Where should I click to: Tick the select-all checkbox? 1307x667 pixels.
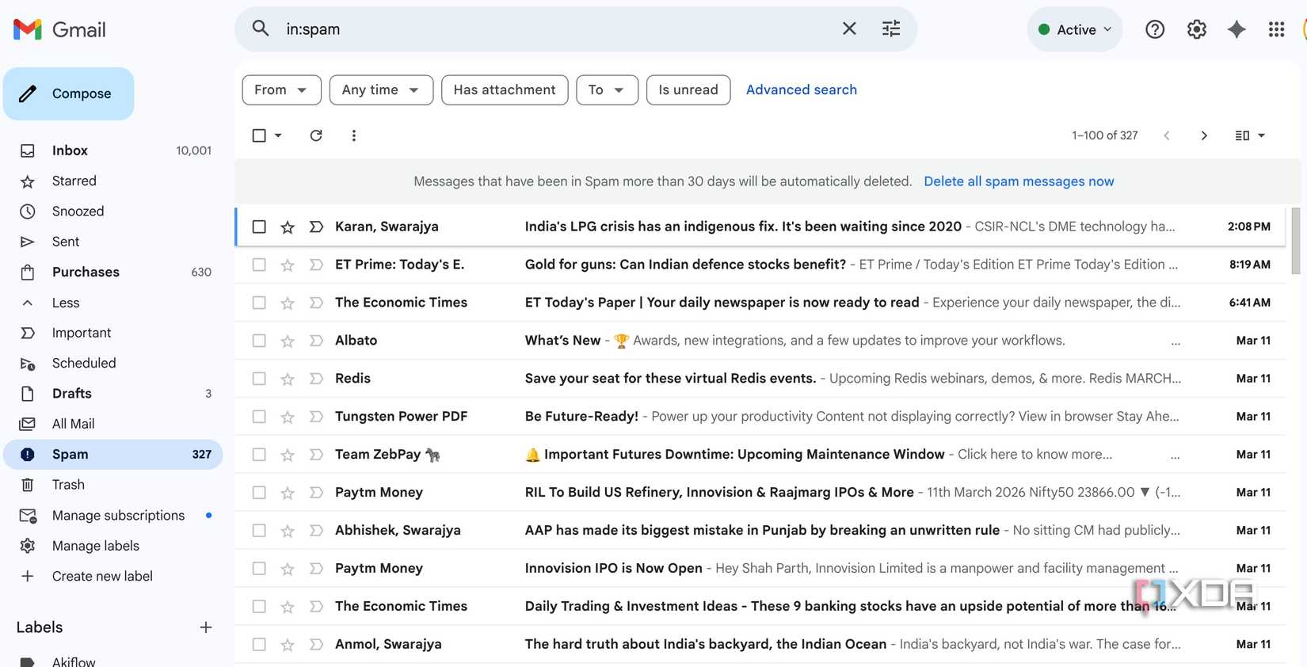[x=259, y=135]
